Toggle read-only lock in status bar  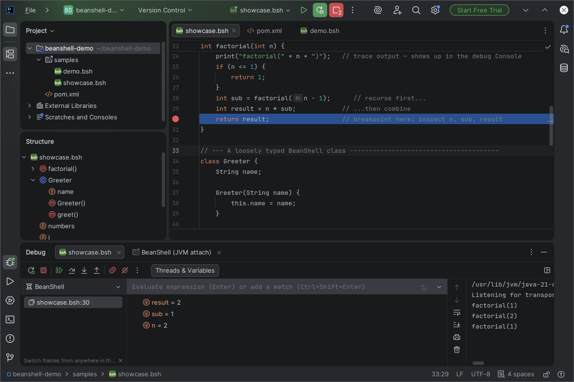pos(547,374)
